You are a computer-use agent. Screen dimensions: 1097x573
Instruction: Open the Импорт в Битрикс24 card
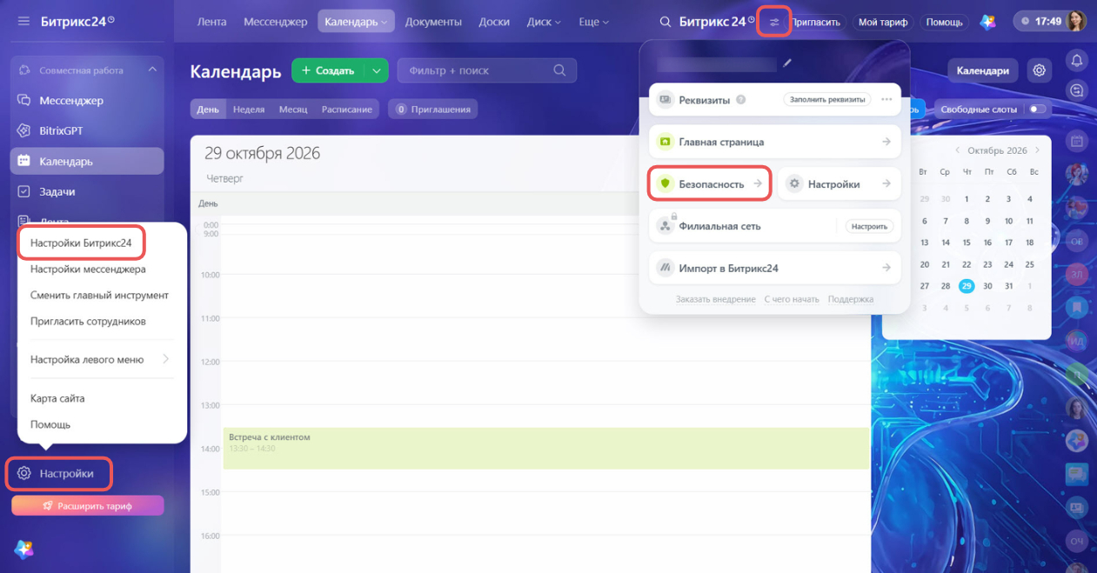pyautogui.click(x=775, y=268)
